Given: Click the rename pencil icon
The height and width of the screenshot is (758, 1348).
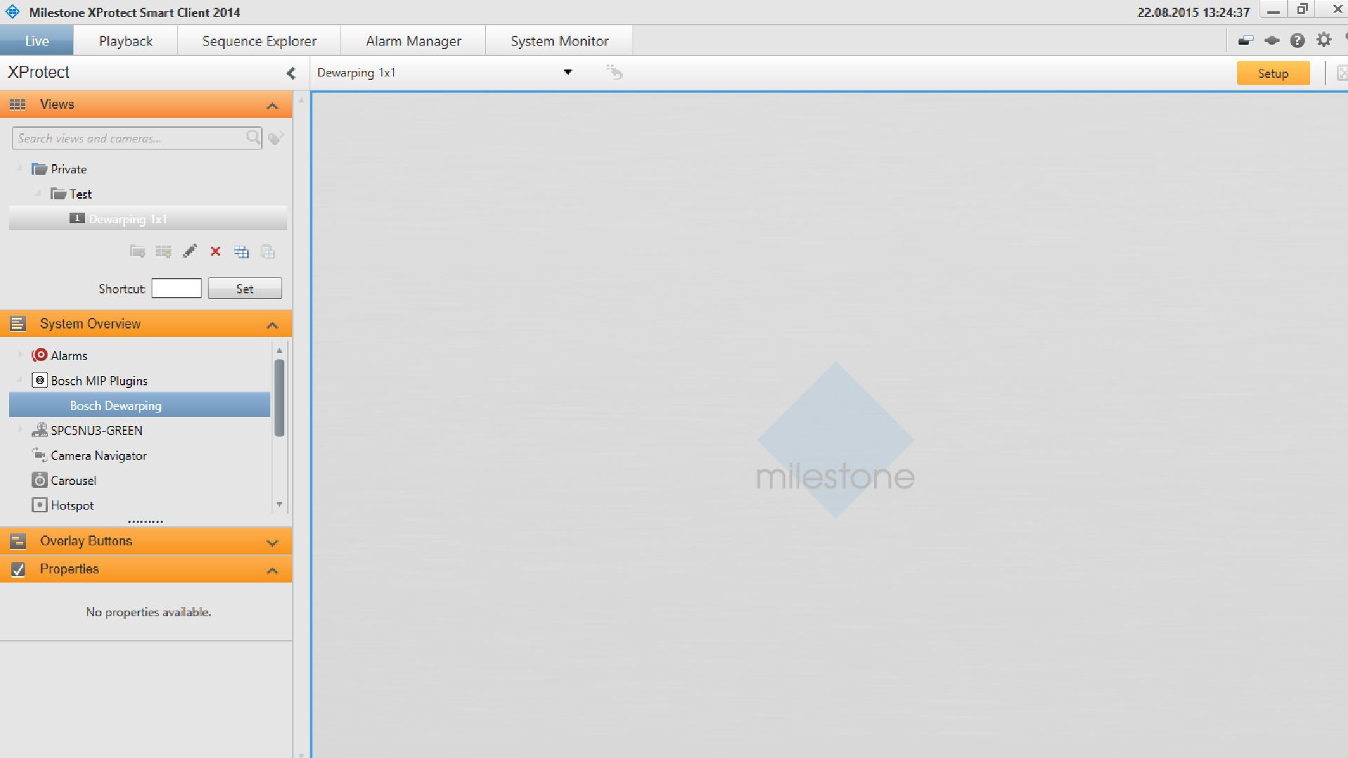Looking at the screenshot, I should coord(190,251).
